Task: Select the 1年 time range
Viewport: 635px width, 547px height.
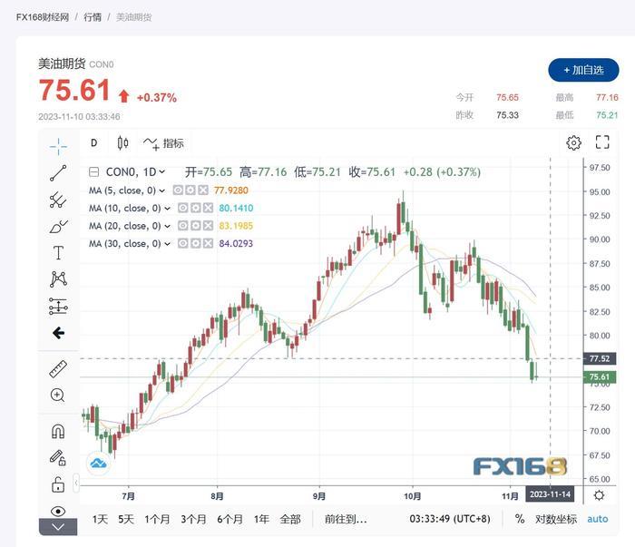Action: 261,520
